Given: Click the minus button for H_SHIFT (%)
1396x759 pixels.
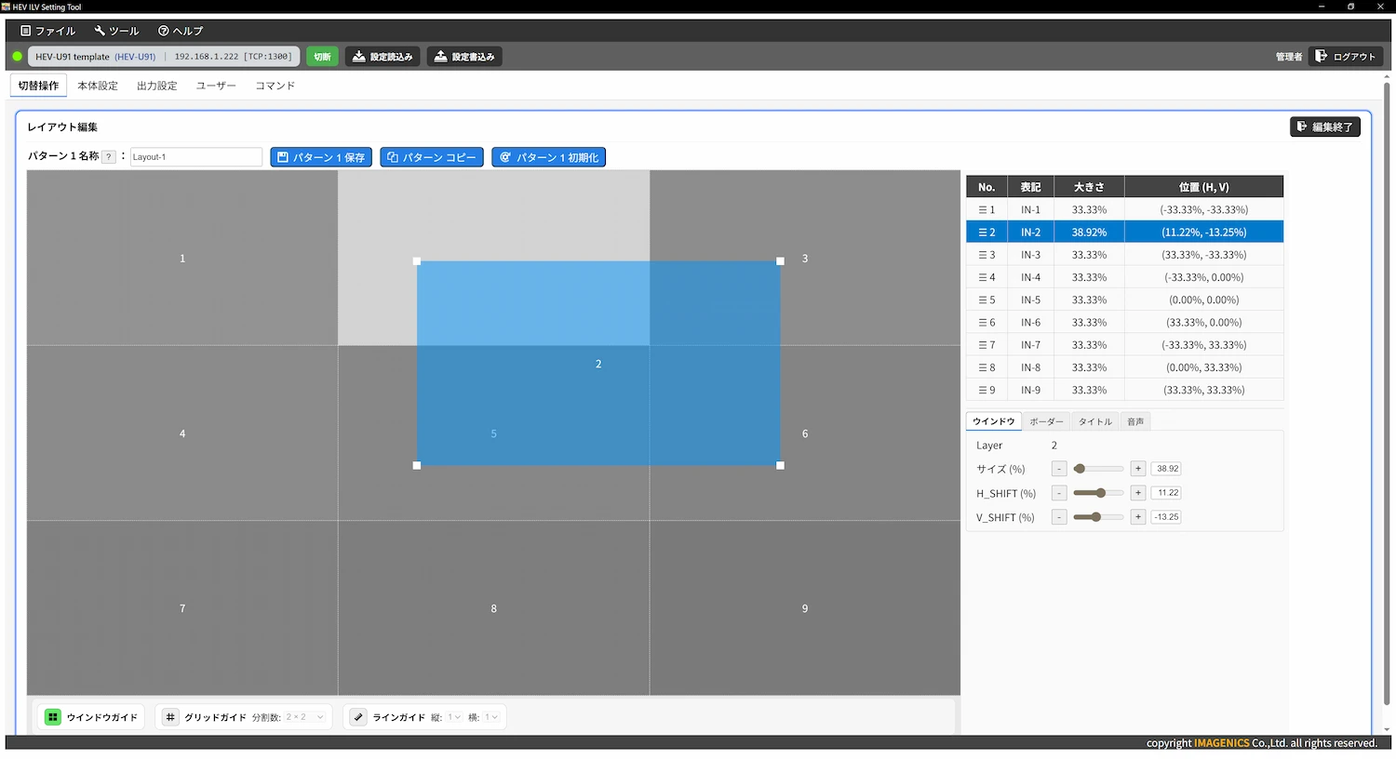Looking at the screenshot, I should click(x=1059, y=493).
